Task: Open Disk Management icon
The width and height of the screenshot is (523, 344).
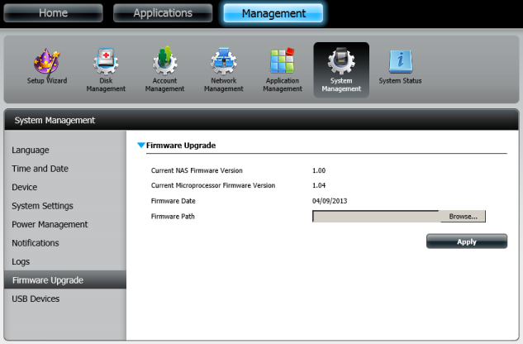Action: click(106, 70)
